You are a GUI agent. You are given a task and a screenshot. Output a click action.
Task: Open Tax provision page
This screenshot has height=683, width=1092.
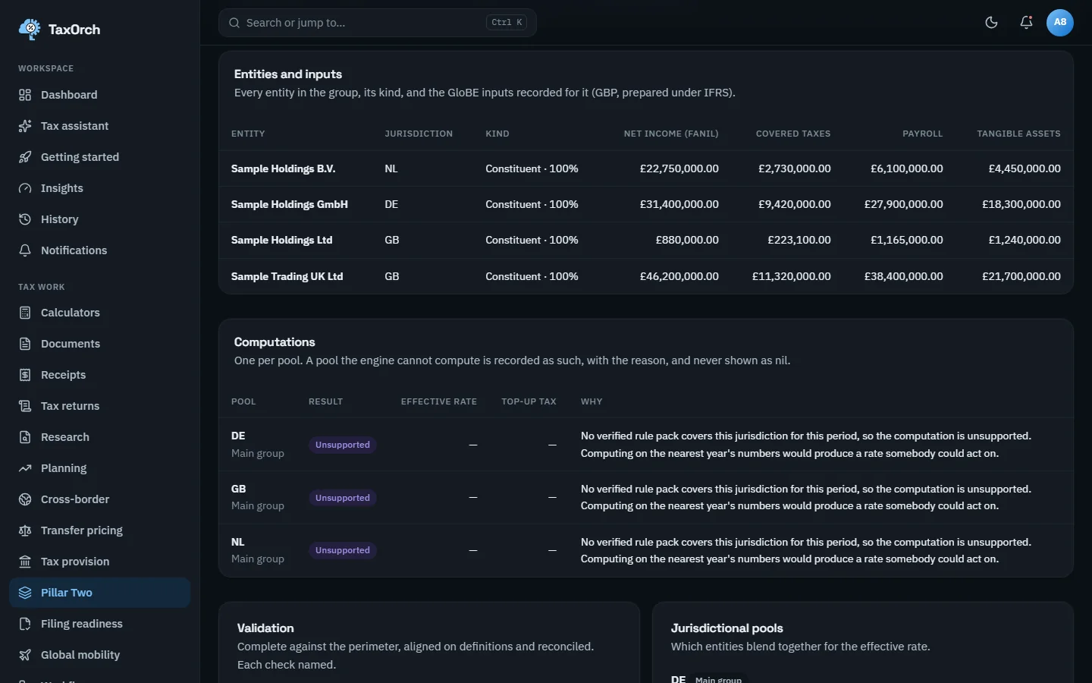coord(99,562)
